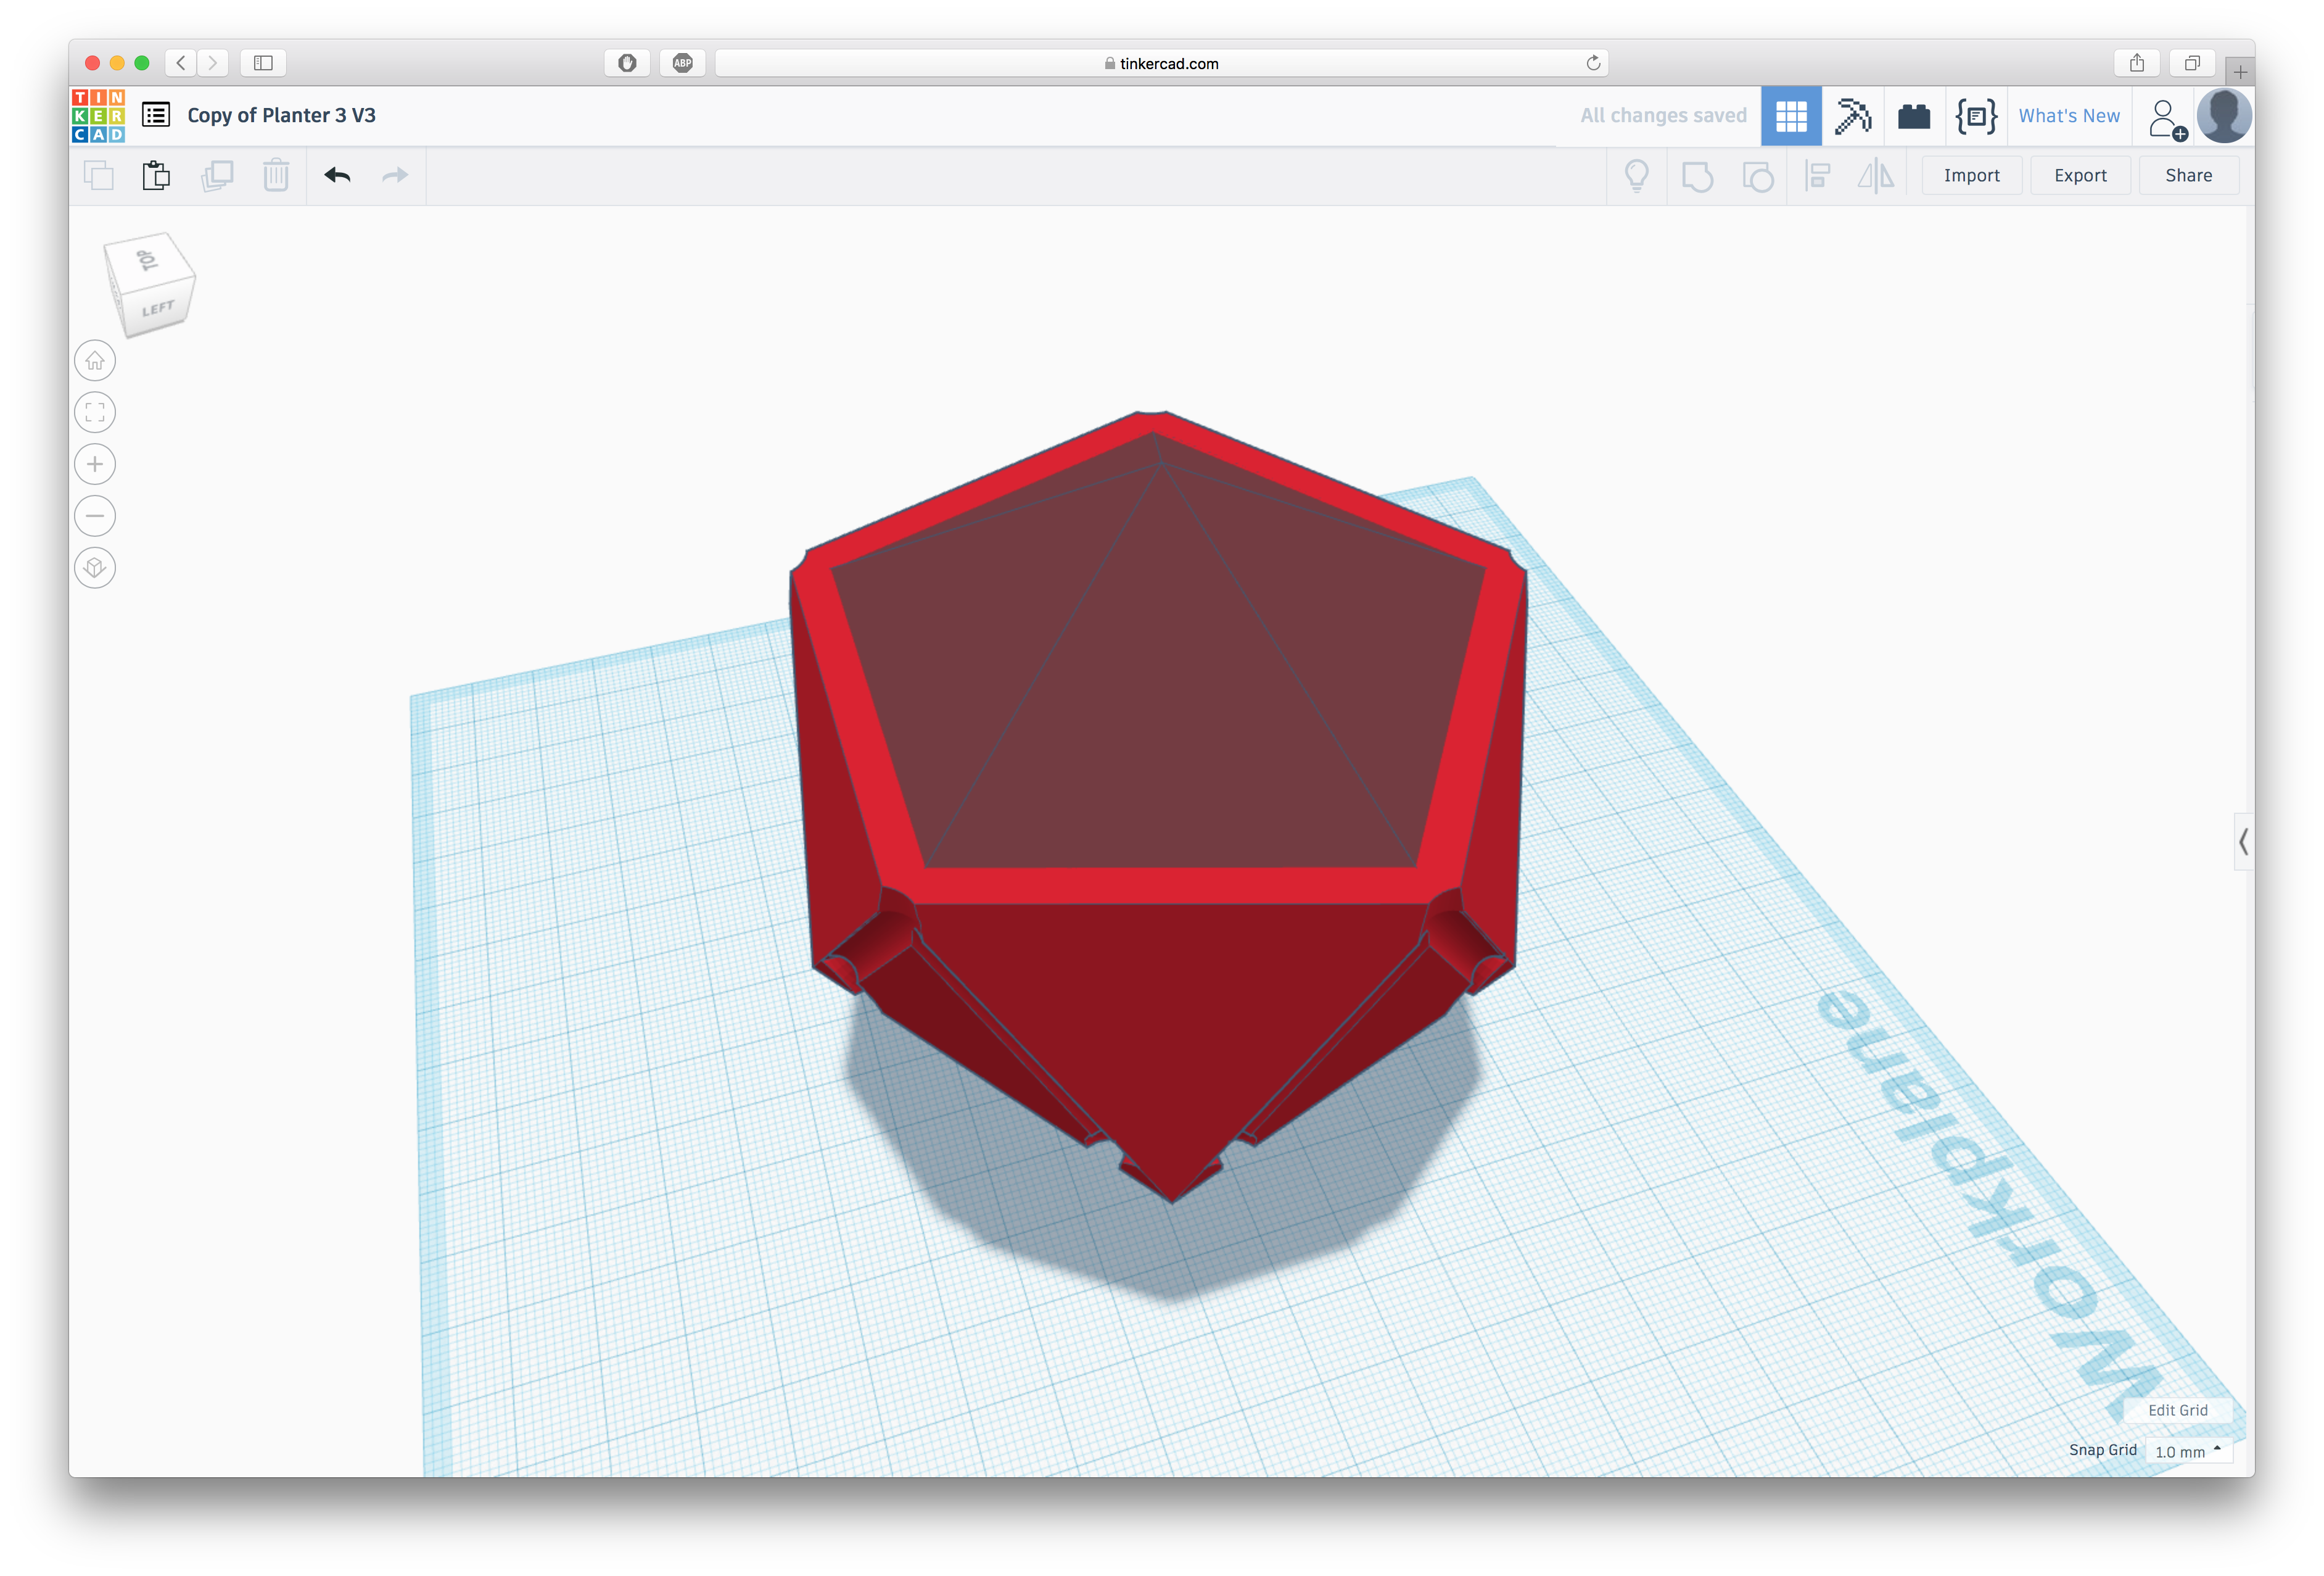Open the Blocks pickaxe mode

click(1852, 116)
